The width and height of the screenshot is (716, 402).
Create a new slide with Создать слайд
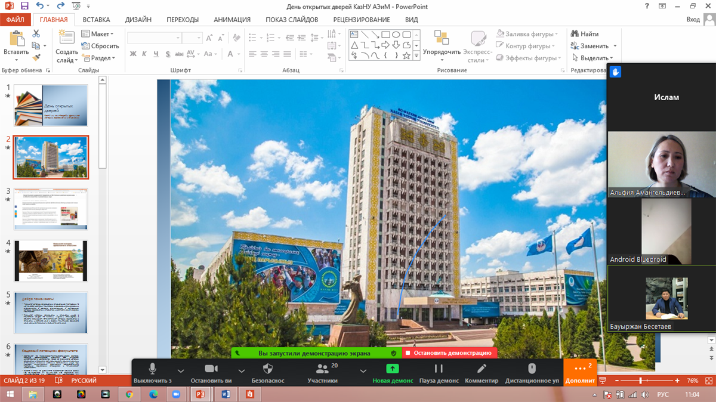pyautogui.click(x=67, y=41)
